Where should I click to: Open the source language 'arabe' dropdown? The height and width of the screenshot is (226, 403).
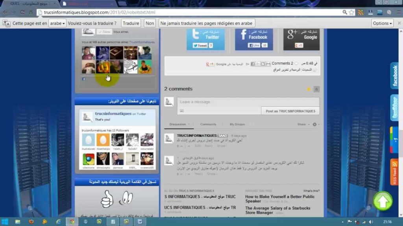click(x=57, y=23)
